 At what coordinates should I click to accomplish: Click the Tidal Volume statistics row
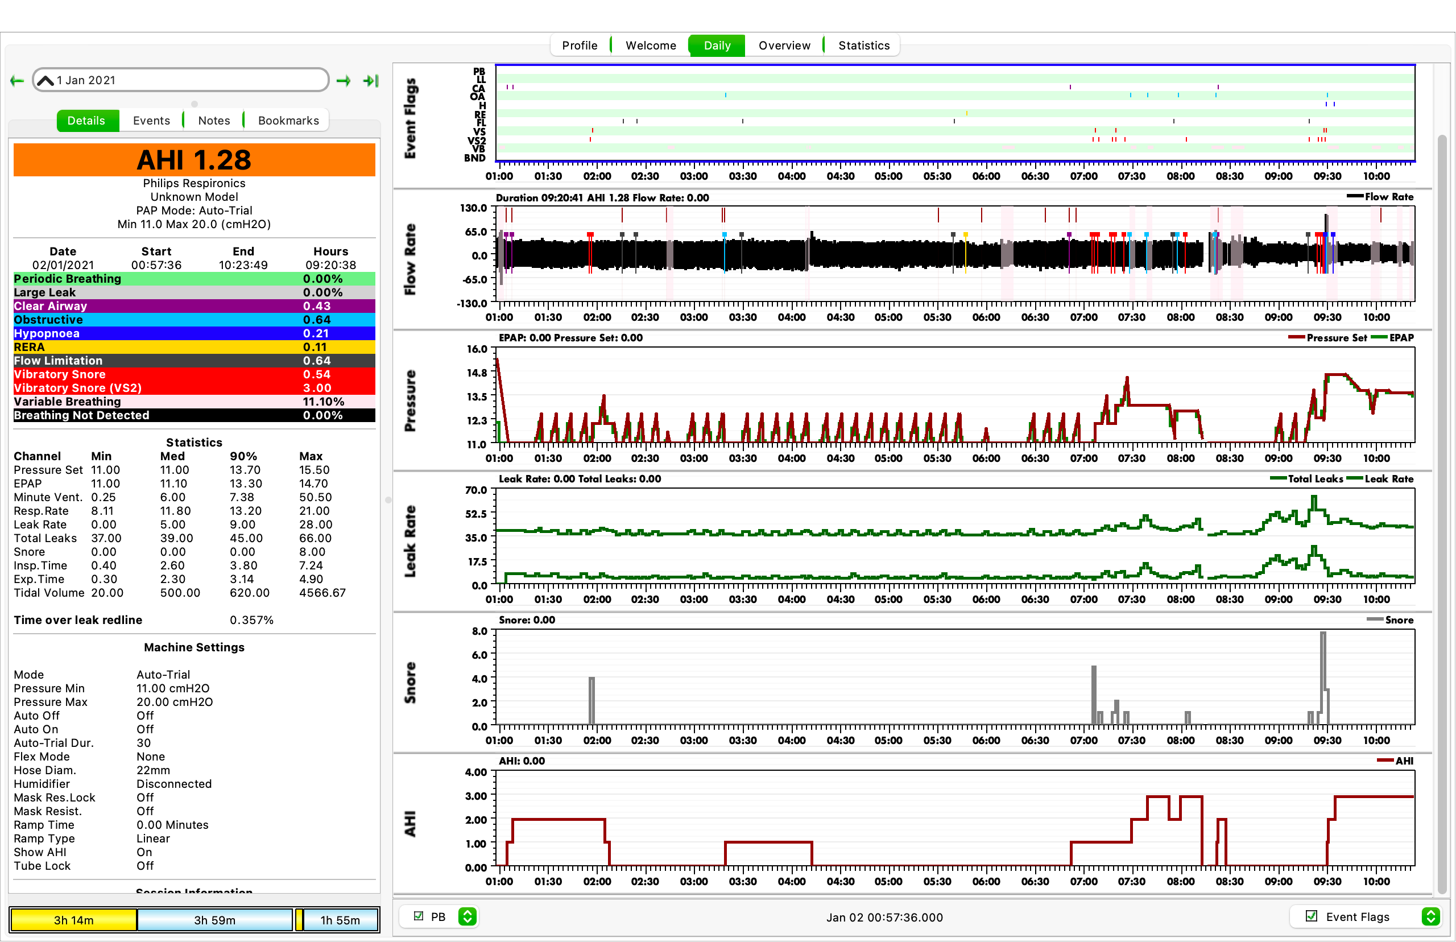(180, 593)
